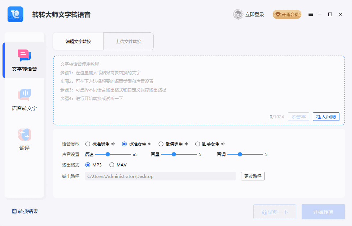Choose MAV as output format
Screen dimensions: 352x226
(x=112, y=165)
